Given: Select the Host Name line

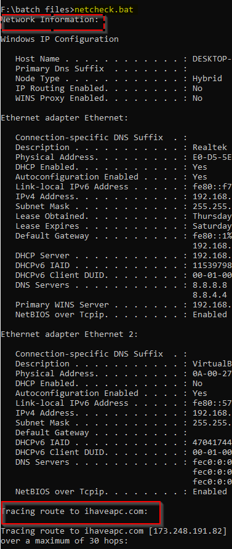Looking at the screenshot, I should click(x=123, y=59).
